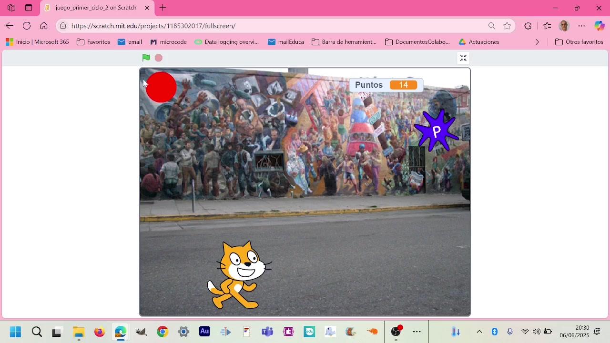Launch Firefox from taskbar
The image size is (610, 343).
click(99, 332)
